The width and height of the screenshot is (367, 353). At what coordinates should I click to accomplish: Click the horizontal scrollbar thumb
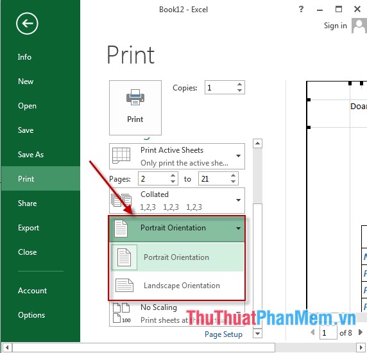(144, 348)
